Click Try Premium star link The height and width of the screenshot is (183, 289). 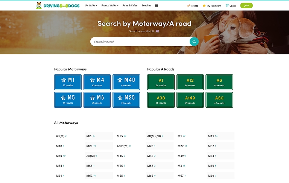212,6
